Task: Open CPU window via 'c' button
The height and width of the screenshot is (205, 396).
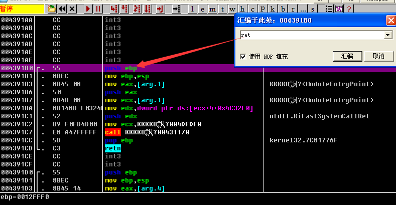Action: coord(252,9)
